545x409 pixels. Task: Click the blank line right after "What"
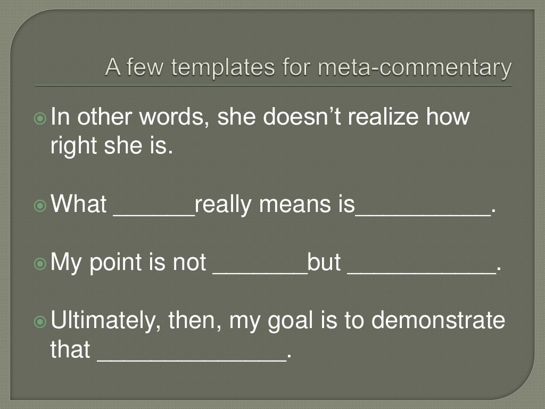pos(154,213)
